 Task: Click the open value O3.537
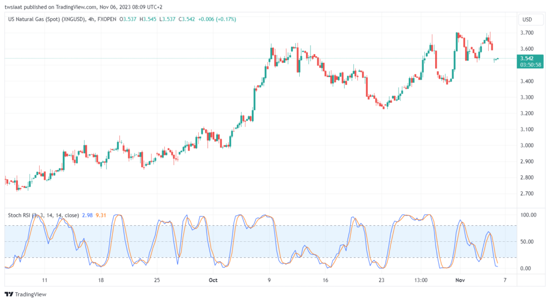[128, 19]
